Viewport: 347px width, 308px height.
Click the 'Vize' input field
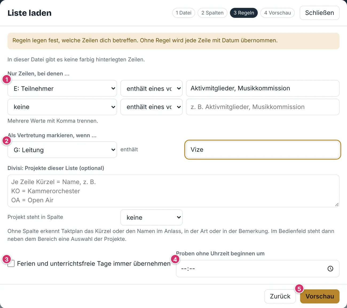coord(263,150)
